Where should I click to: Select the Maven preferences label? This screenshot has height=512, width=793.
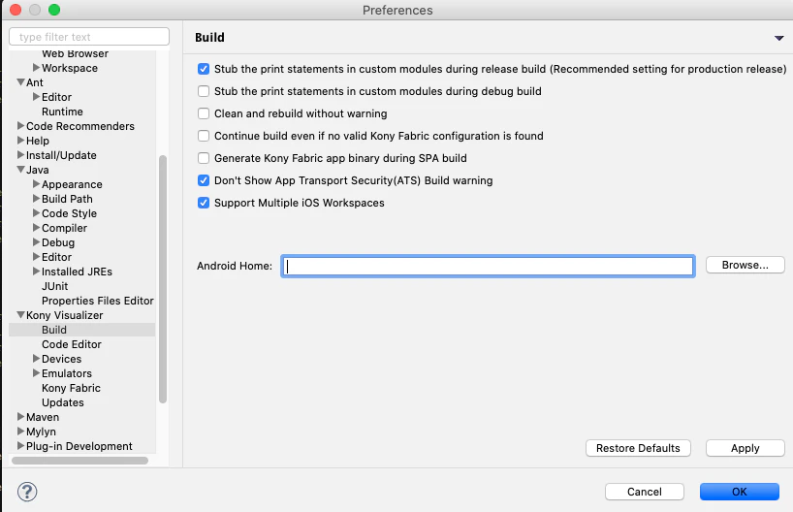43,417
